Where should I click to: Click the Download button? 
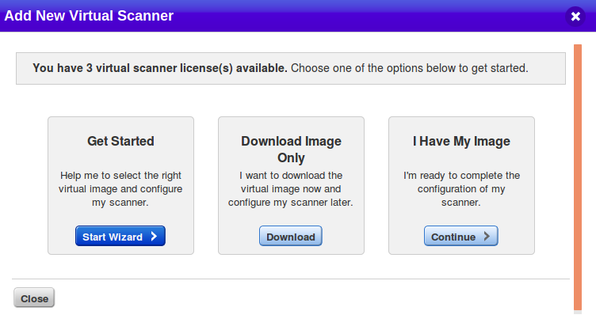(291, 236)
